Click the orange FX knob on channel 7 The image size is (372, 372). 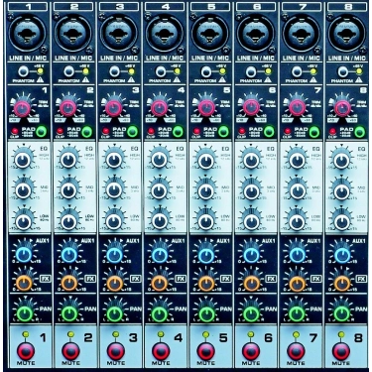point(297,283)
